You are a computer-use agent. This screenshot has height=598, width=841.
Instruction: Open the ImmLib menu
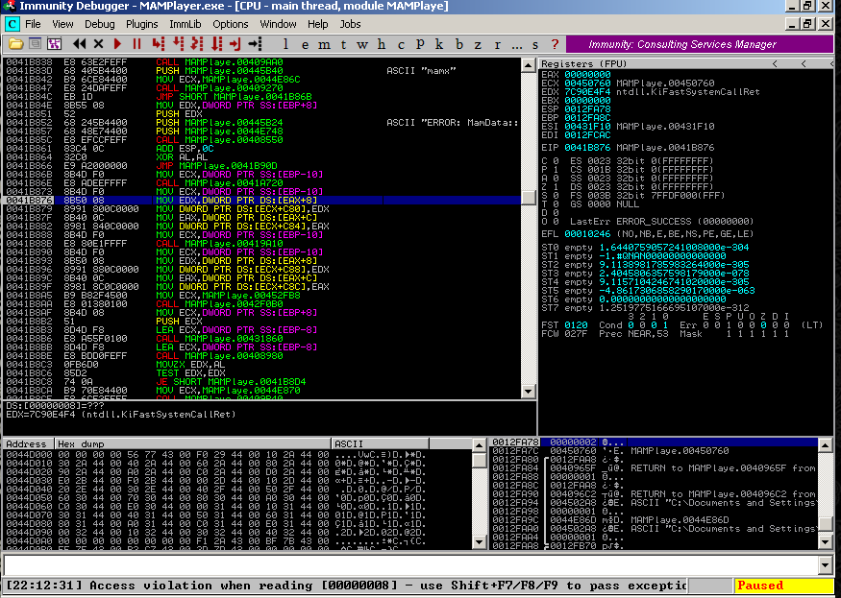(x=186, y=24)
